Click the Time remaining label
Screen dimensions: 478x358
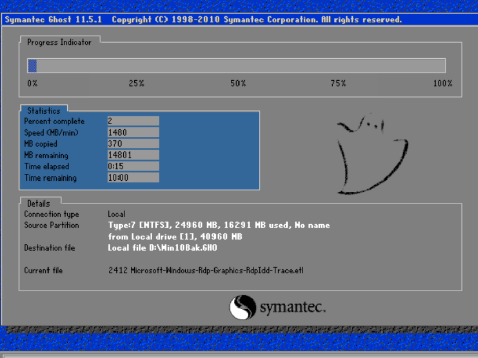tap(50, 178)
